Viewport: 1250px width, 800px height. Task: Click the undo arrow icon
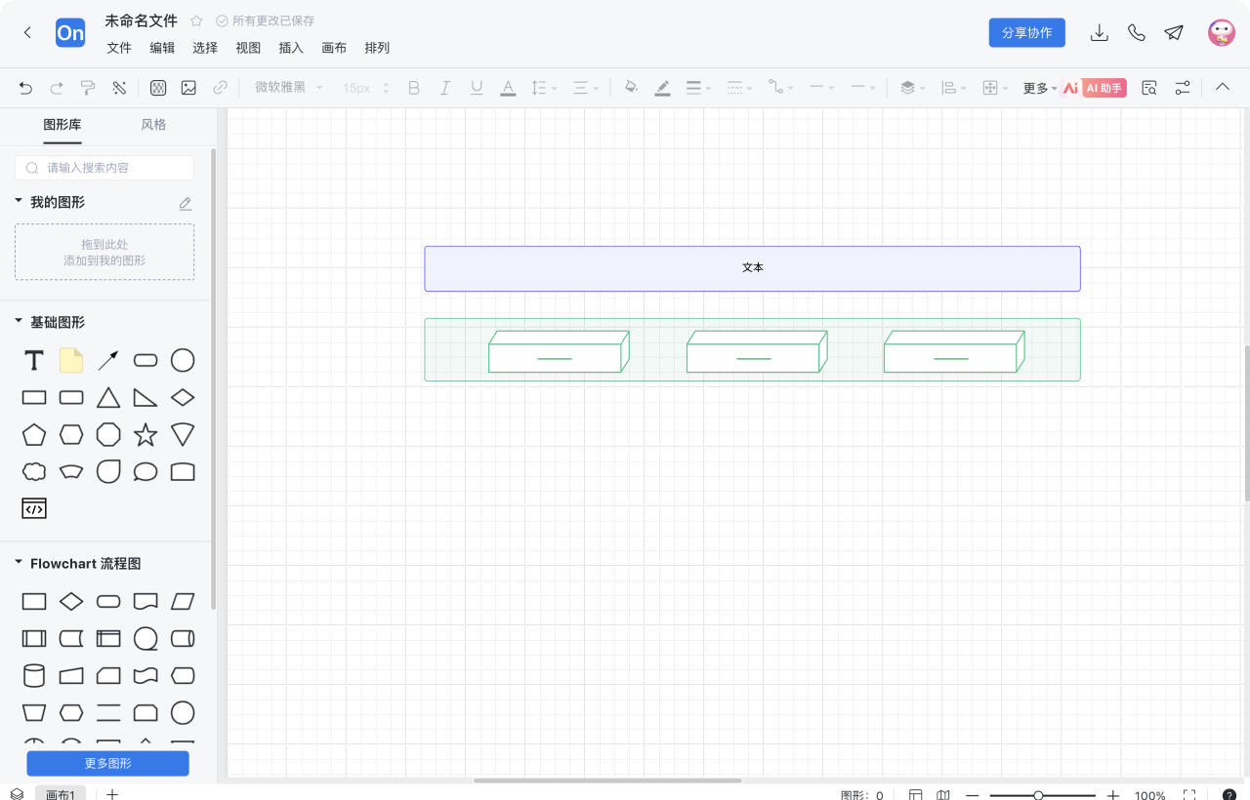[x=25, y=88]
